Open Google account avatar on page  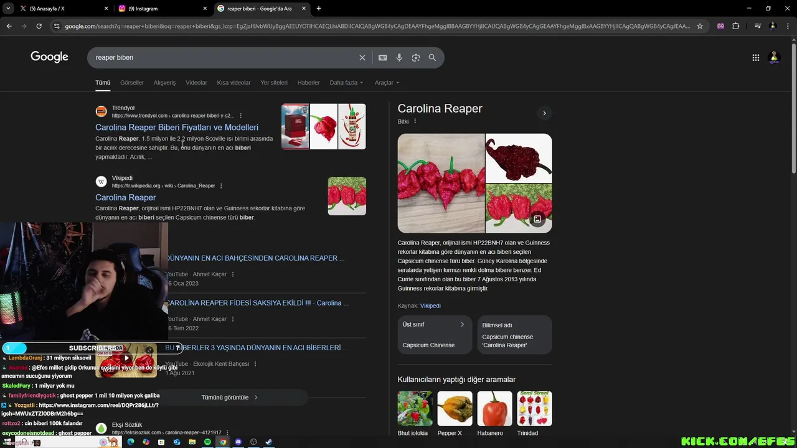click(x=775, y=57)
